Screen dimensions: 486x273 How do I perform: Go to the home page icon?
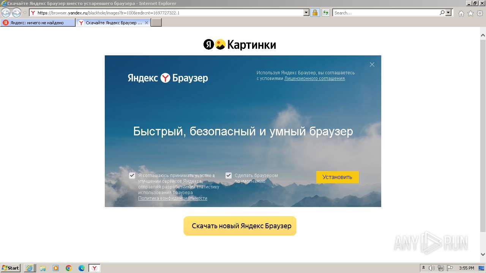(461, 13)
